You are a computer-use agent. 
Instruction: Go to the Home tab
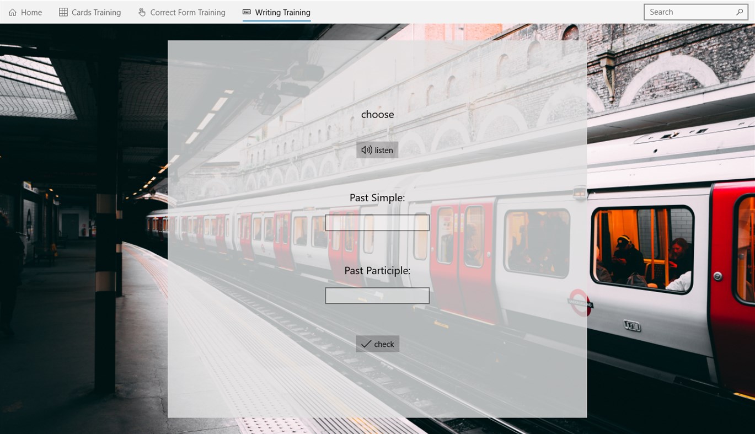[x=25, y=12]
